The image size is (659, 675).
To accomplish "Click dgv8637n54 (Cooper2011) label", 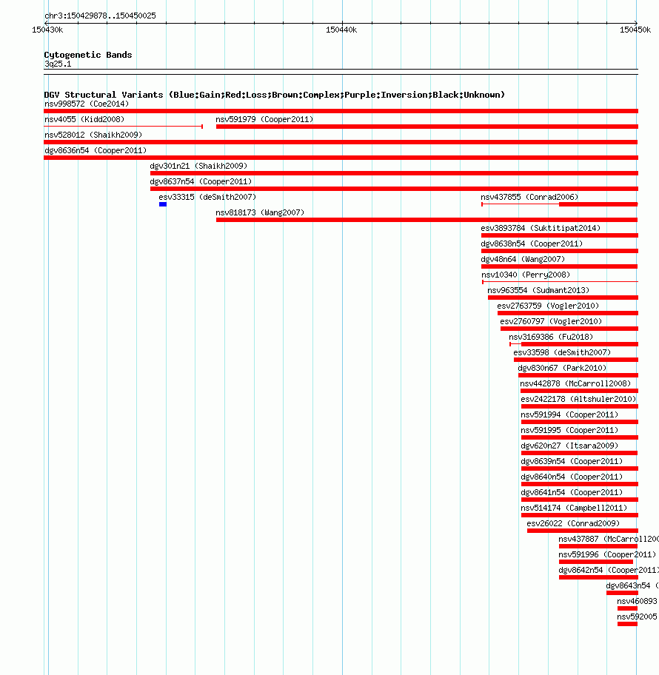I will tap(201, 181).
